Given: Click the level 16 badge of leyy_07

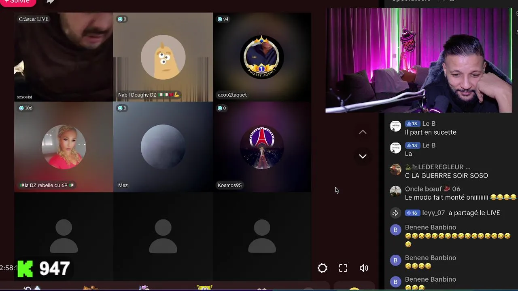Looking at the screenshot, I should [x=412, y=213].
